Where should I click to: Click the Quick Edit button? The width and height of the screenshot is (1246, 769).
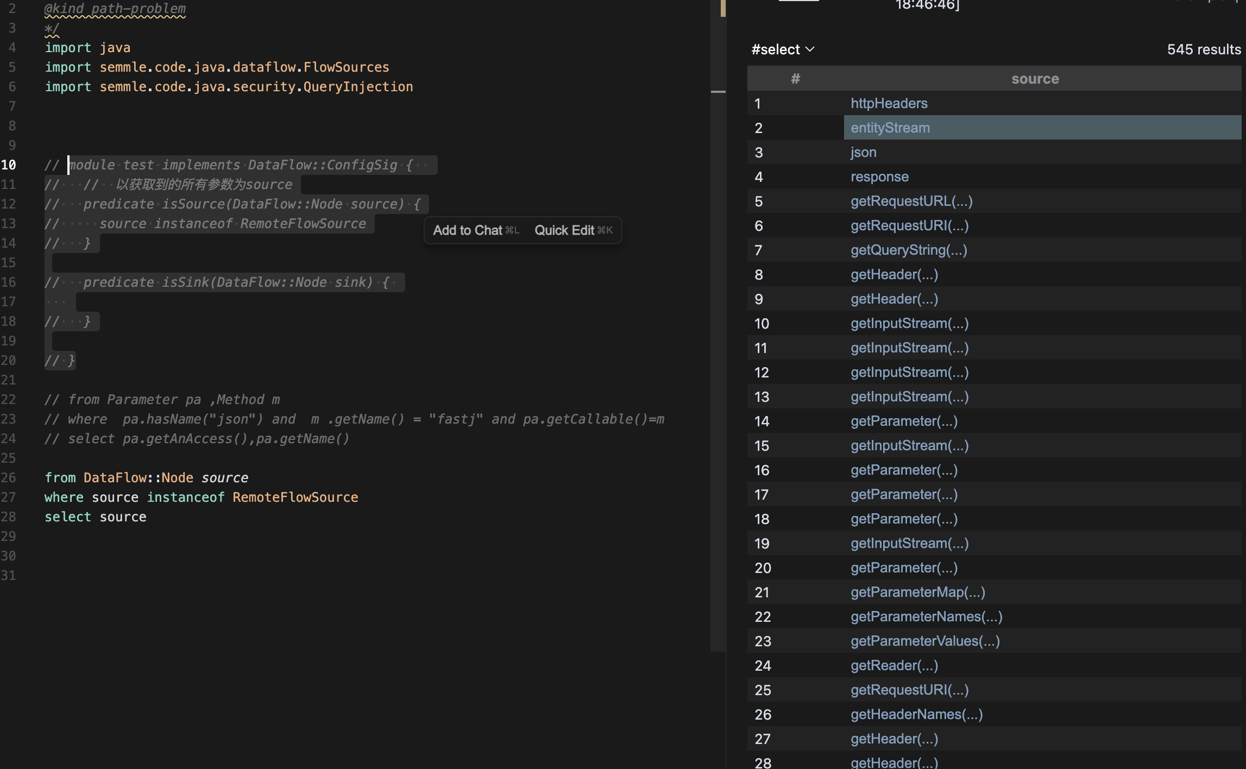point(574,230)
